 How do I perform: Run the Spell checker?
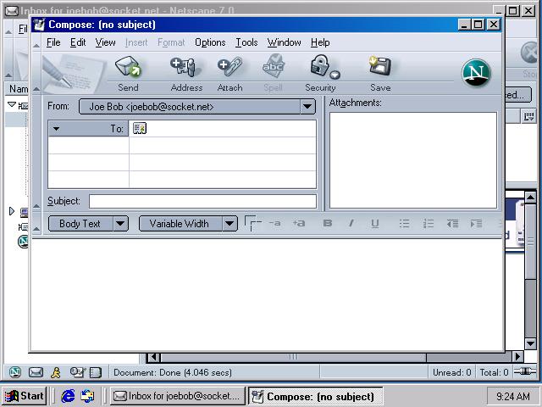[x=273, y=74]
